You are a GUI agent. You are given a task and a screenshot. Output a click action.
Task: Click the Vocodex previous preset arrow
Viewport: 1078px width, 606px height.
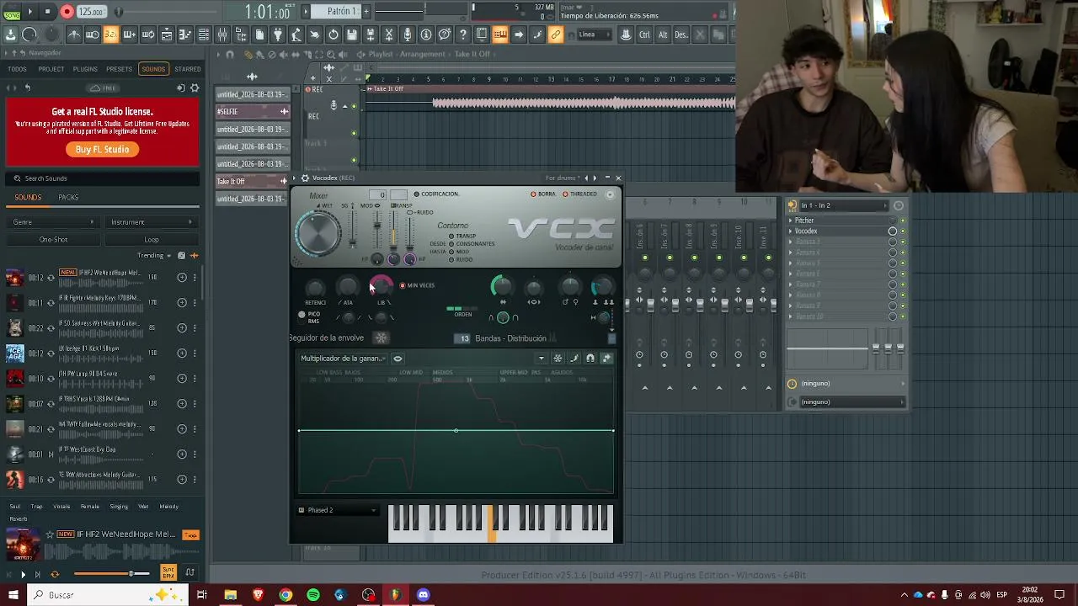click(x=586, y=178)
